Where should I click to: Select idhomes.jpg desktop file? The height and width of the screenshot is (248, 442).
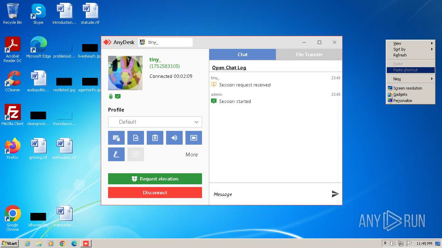click(38, 219)
